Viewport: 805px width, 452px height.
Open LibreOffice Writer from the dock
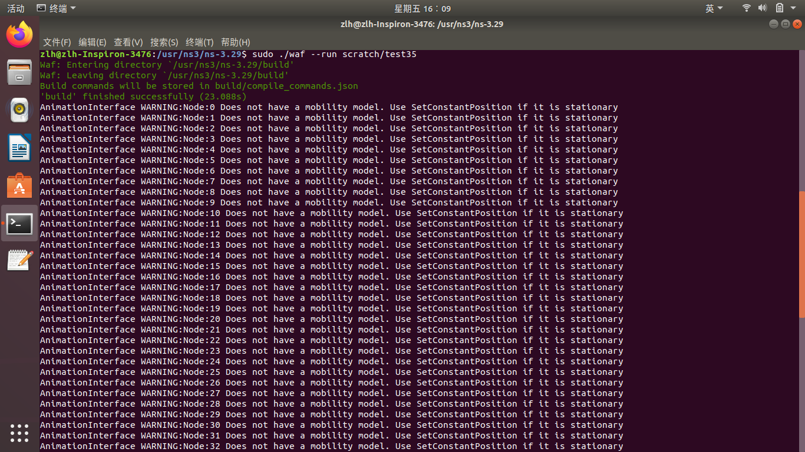point(19,147)
